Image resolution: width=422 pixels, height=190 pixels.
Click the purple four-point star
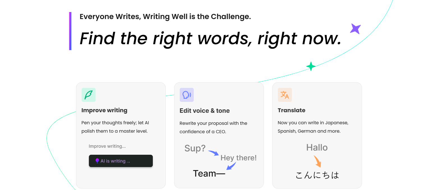click(x=355, y=29)
